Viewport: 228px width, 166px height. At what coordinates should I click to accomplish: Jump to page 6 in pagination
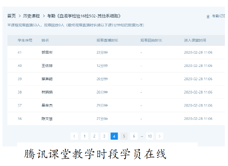coord(134,136)
